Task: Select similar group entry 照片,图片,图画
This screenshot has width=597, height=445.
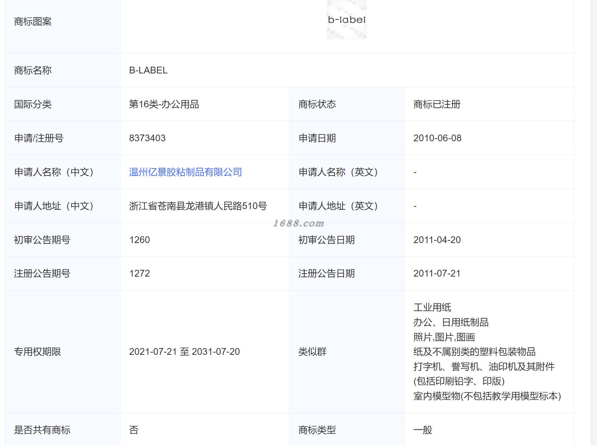Action: tap(444, 337)
